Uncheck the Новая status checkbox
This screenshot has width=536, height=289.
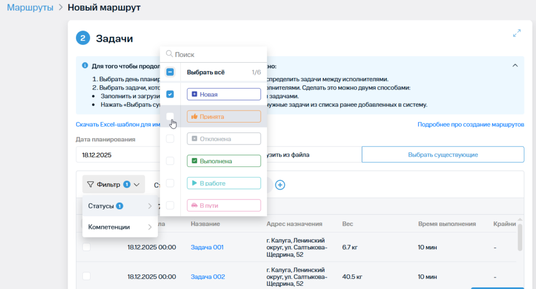170,95
